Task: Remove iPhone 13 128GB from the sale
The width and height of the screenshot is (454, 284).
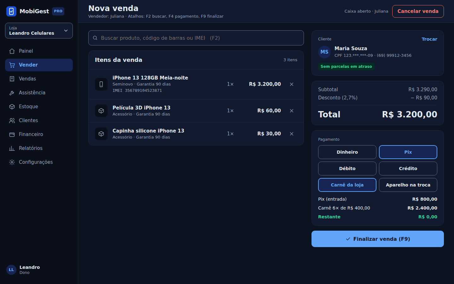Action: pos(292,84)
